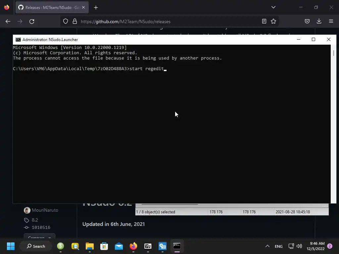This screenshot has width=339, height=254.
Task: Change ENG input language
Action: pyautogui.click(x=279, y=246)
